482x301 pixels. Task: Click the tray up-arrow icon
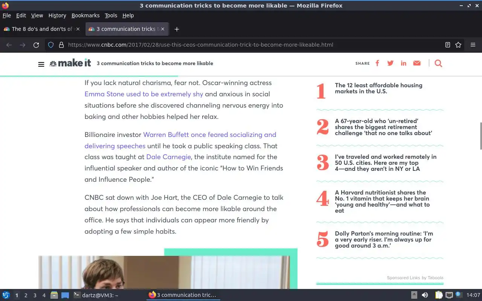pyautogui.click(x=414, y=295)
